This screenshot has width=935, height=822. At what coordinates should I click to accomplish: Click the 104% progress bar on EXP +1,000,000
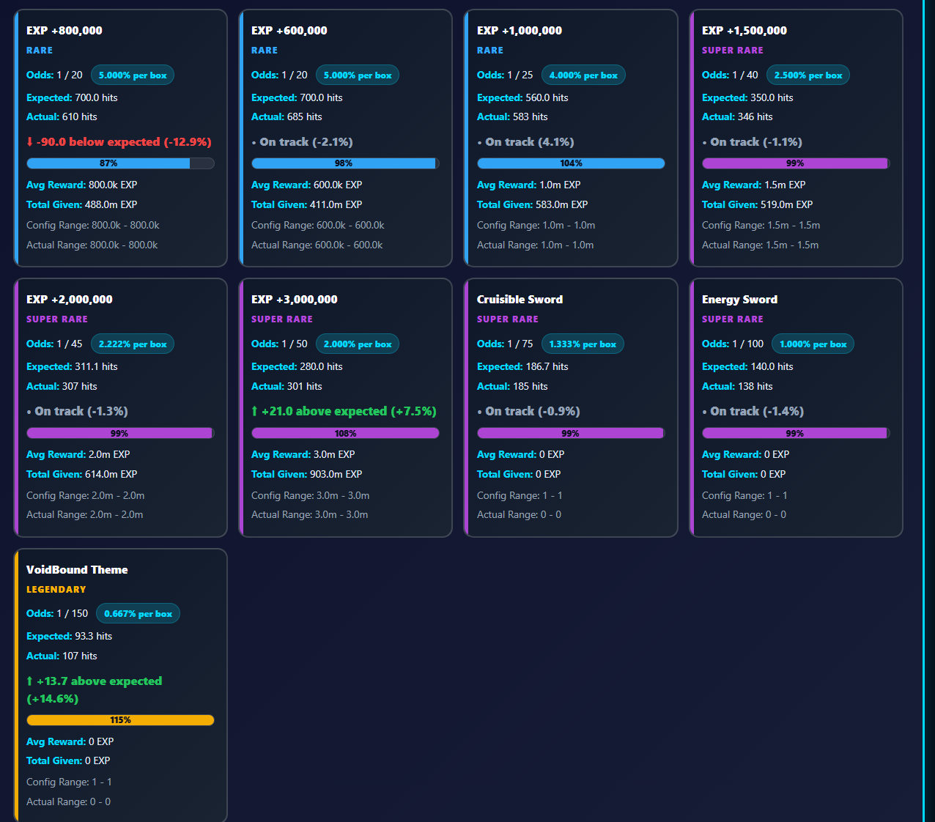point(571,163)
